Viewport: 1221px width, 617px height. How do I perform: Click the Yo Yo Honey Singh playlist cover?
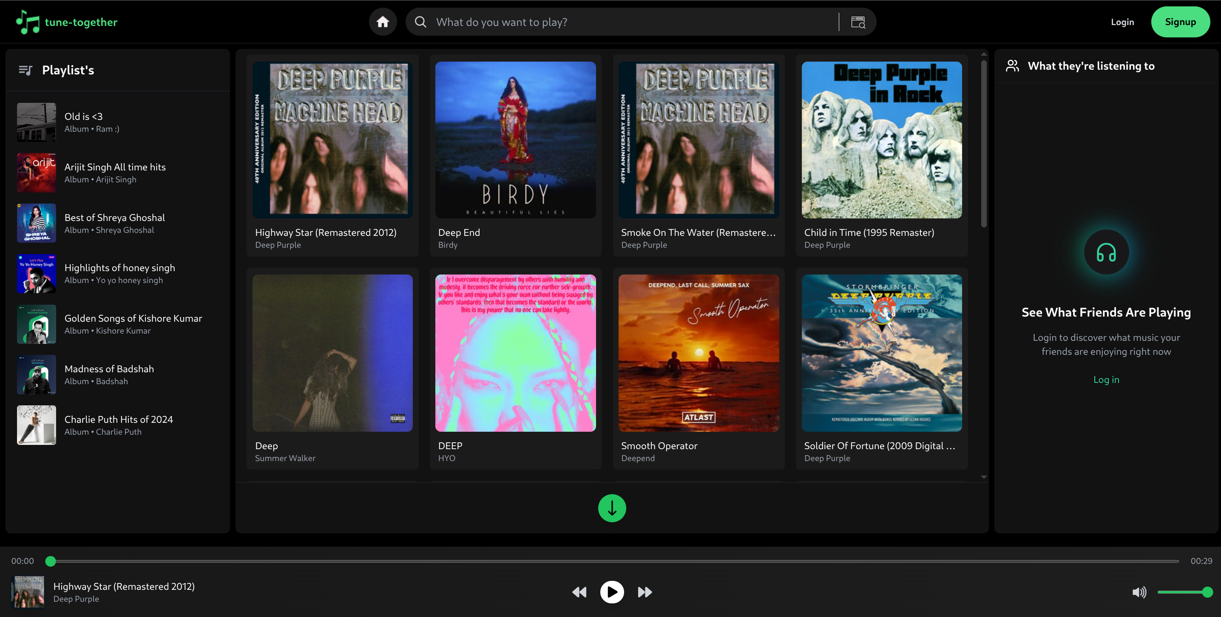point(37,274)
